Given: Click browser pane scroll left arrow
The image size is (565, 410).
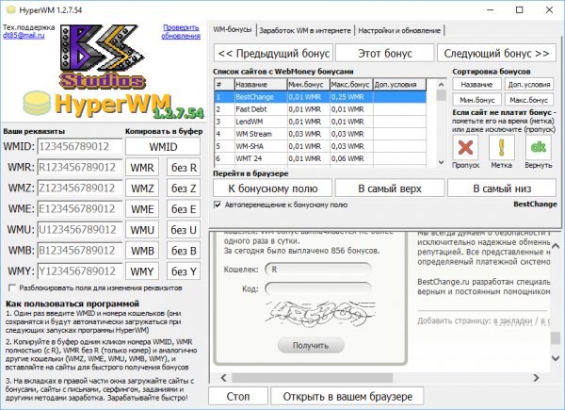Looking at the screenshot, I should click(224, 378).
